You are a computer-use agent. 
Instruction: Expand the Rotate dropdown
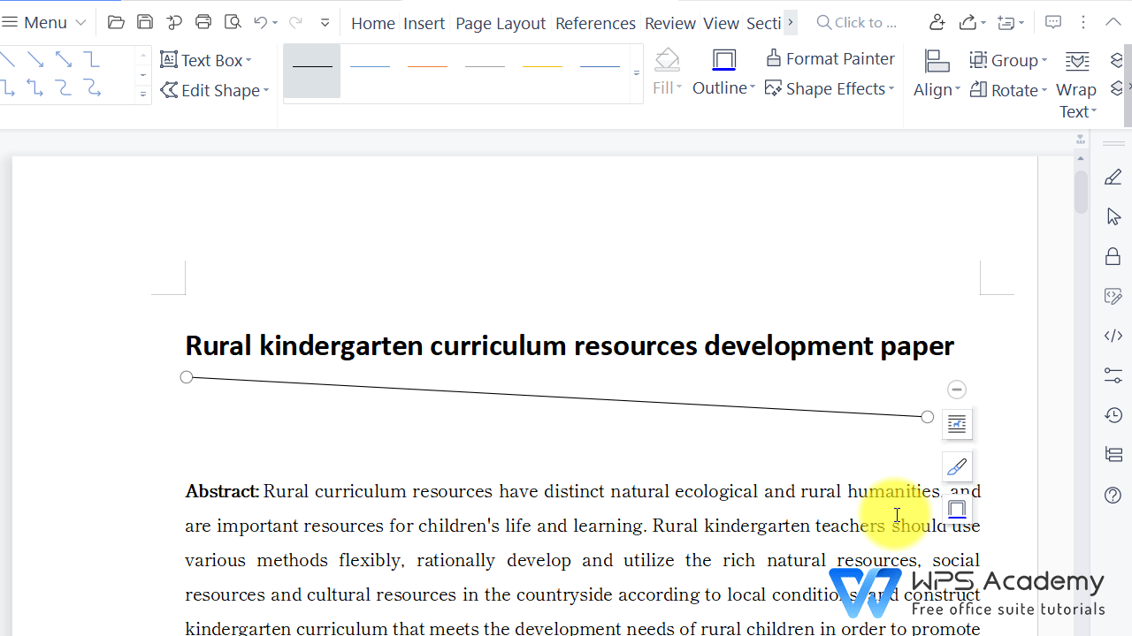1008,89
